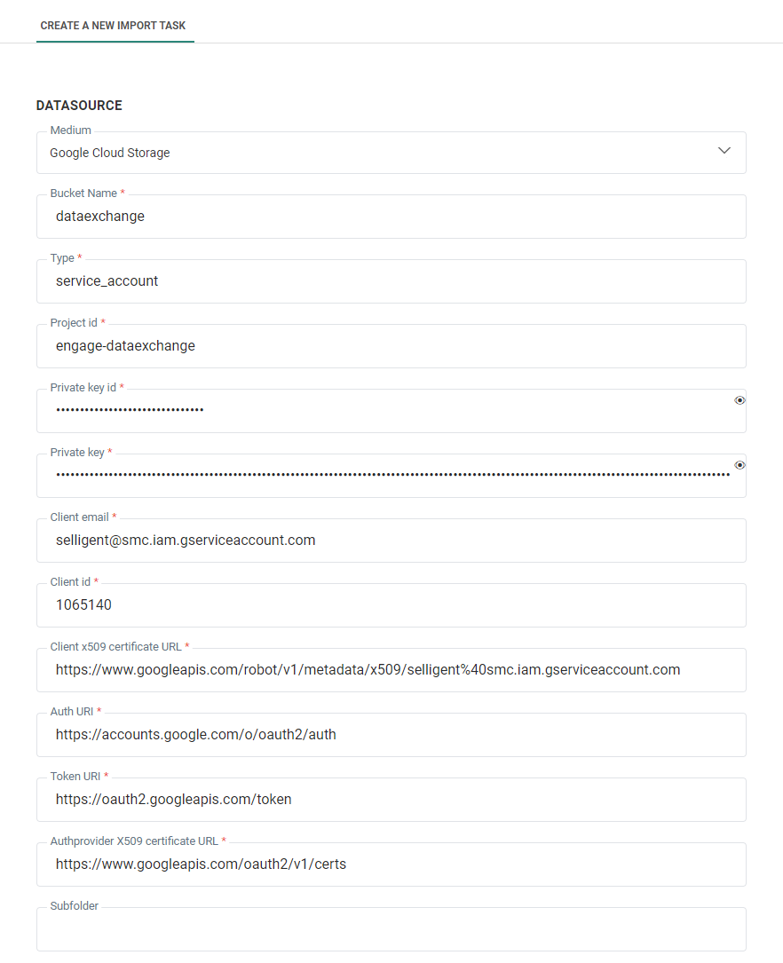
Task: Click the DATASOURCE section heading
Action: point(79,106)
